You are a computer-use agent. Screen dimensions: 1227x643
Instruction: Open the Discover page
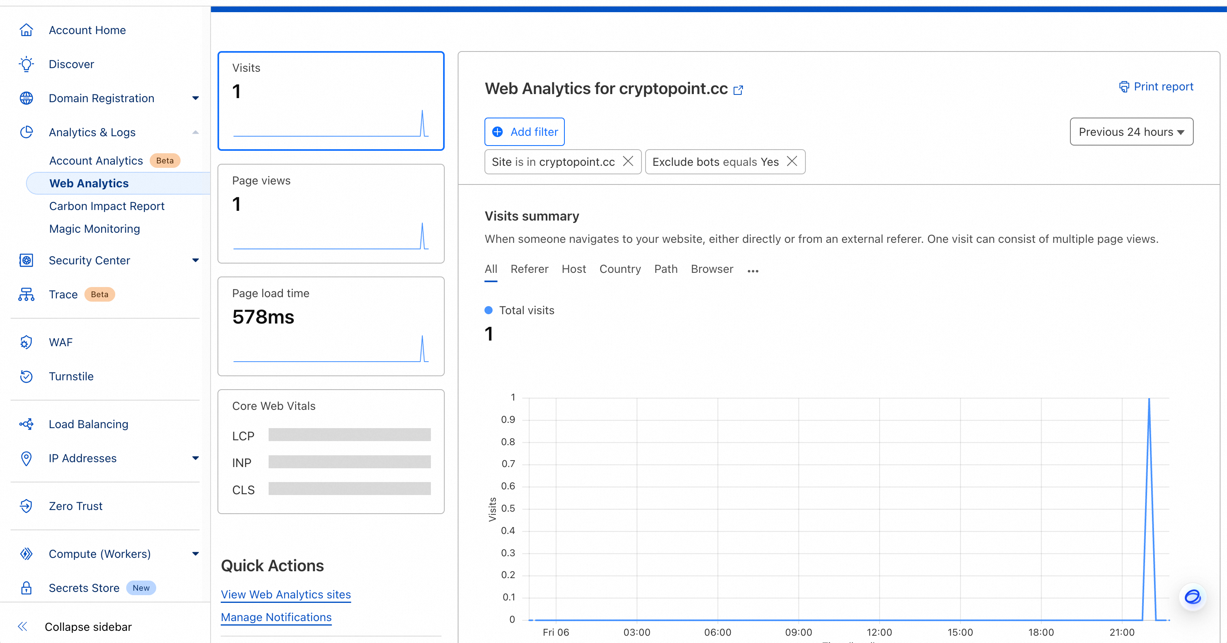tap(71, 64)
